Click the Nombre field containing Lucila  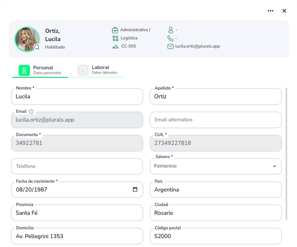coord(77,97)
